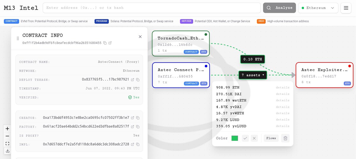Open IMPL address external link icon
Screen dimensions: 356x159
pyautogui.click(x=133, y=144)
